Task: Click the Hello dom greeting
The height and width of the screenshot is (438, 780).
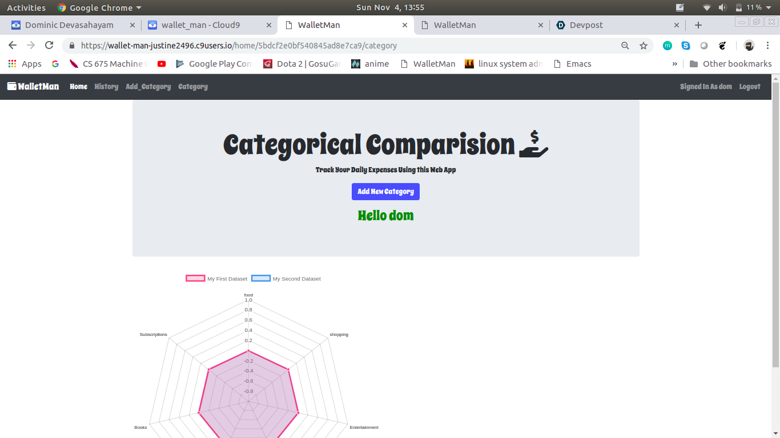Action: (x=385, y=216)
